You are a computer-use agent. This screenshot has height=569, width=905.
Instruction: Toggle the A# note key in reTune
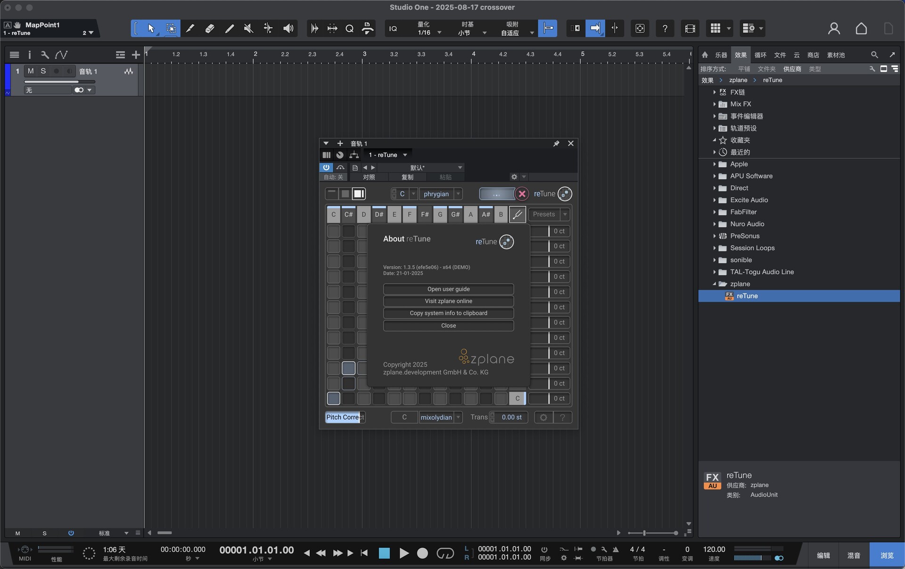pyautogui.click(x=485, y=214)
